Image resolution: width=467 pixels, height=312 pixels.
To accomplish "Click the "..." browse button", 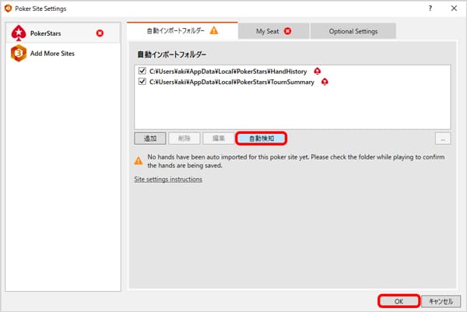I will point(442,138).
